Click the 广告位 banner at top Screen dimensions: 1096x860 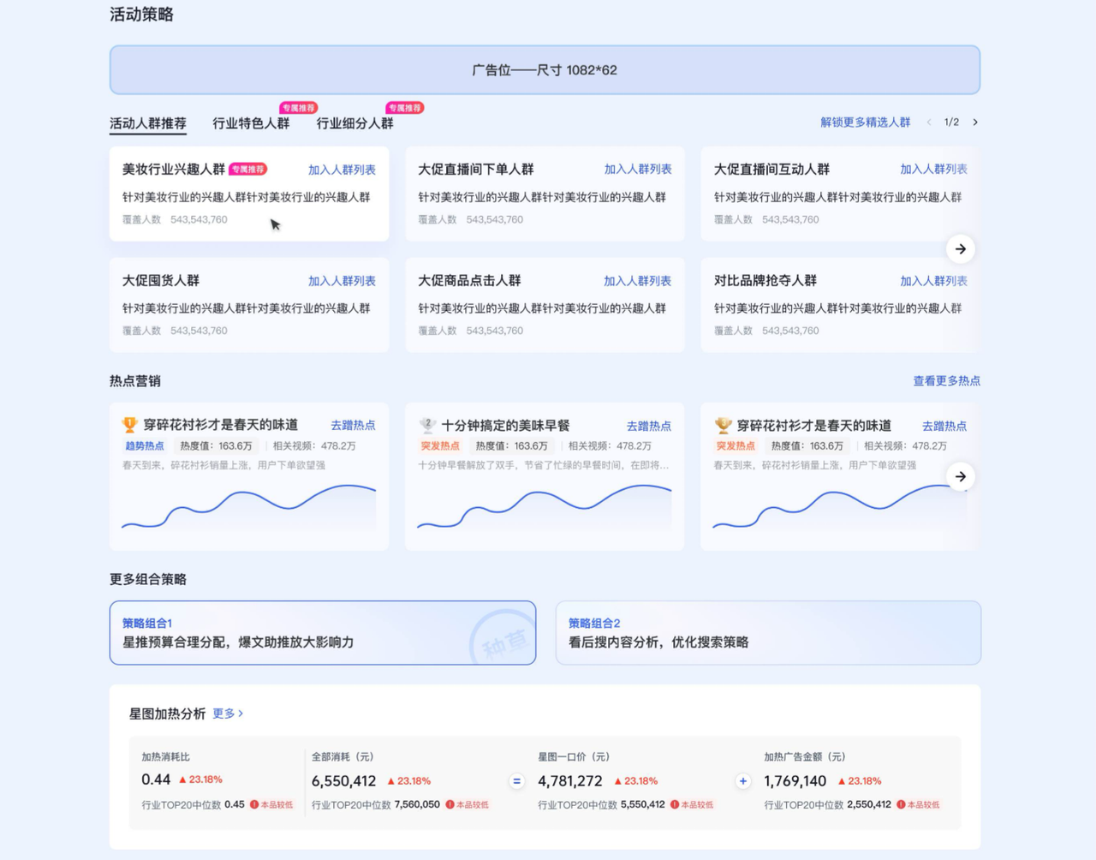(545, 70)
